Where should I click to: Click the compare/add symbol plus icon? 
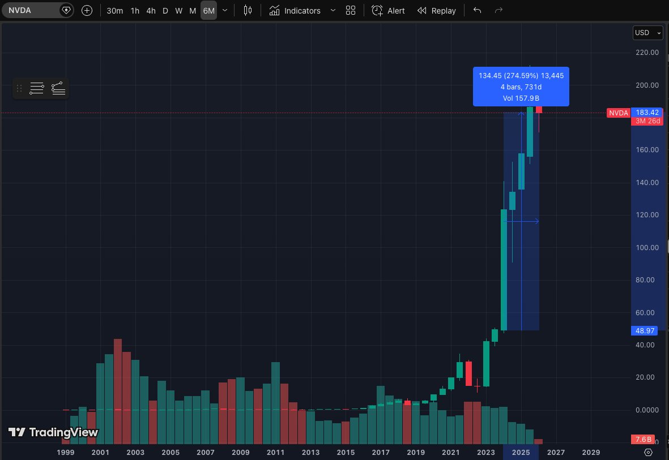[x=87, y=10]
